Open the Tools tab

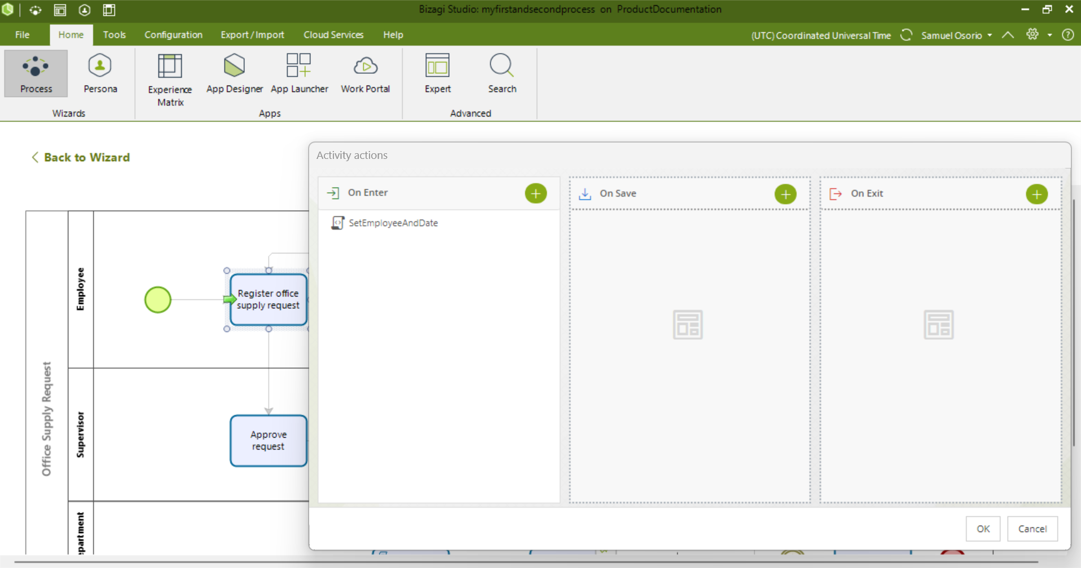[x=115, y=35]
